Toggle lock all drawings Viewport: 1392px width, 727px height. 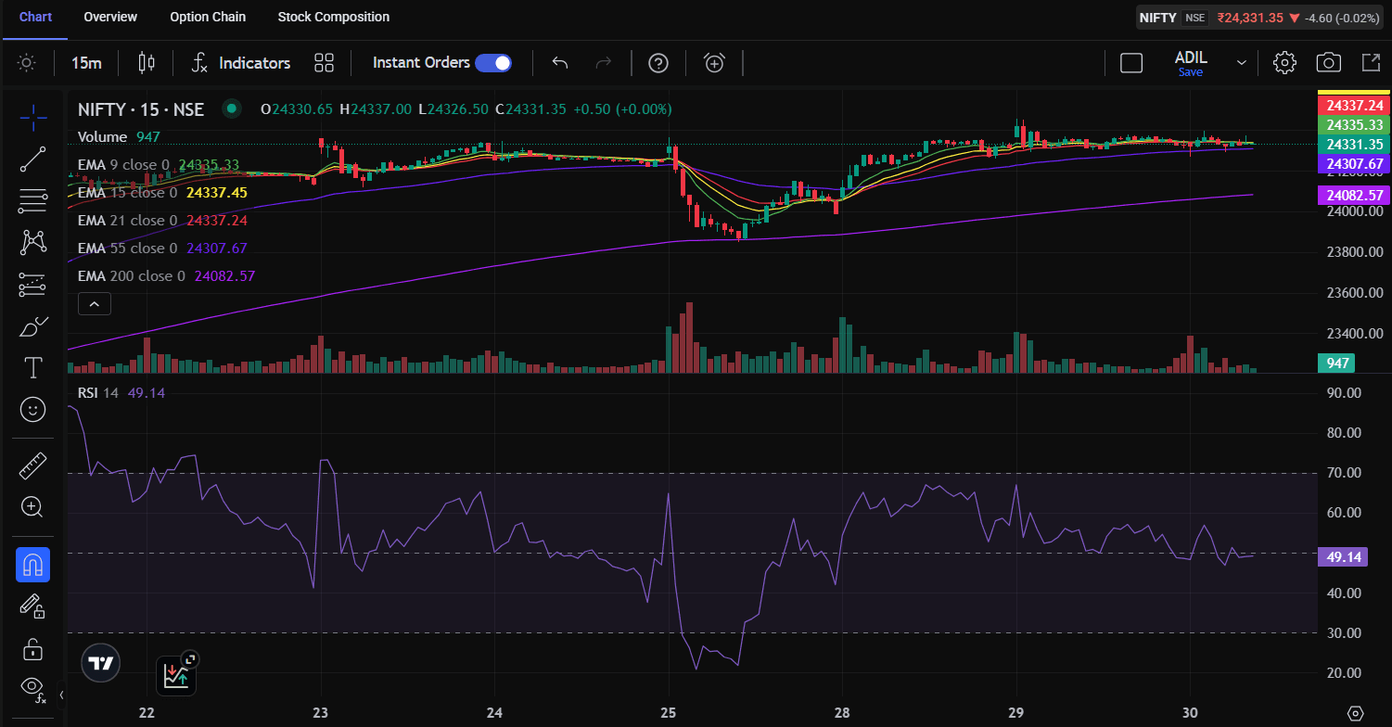click(33, 648)
